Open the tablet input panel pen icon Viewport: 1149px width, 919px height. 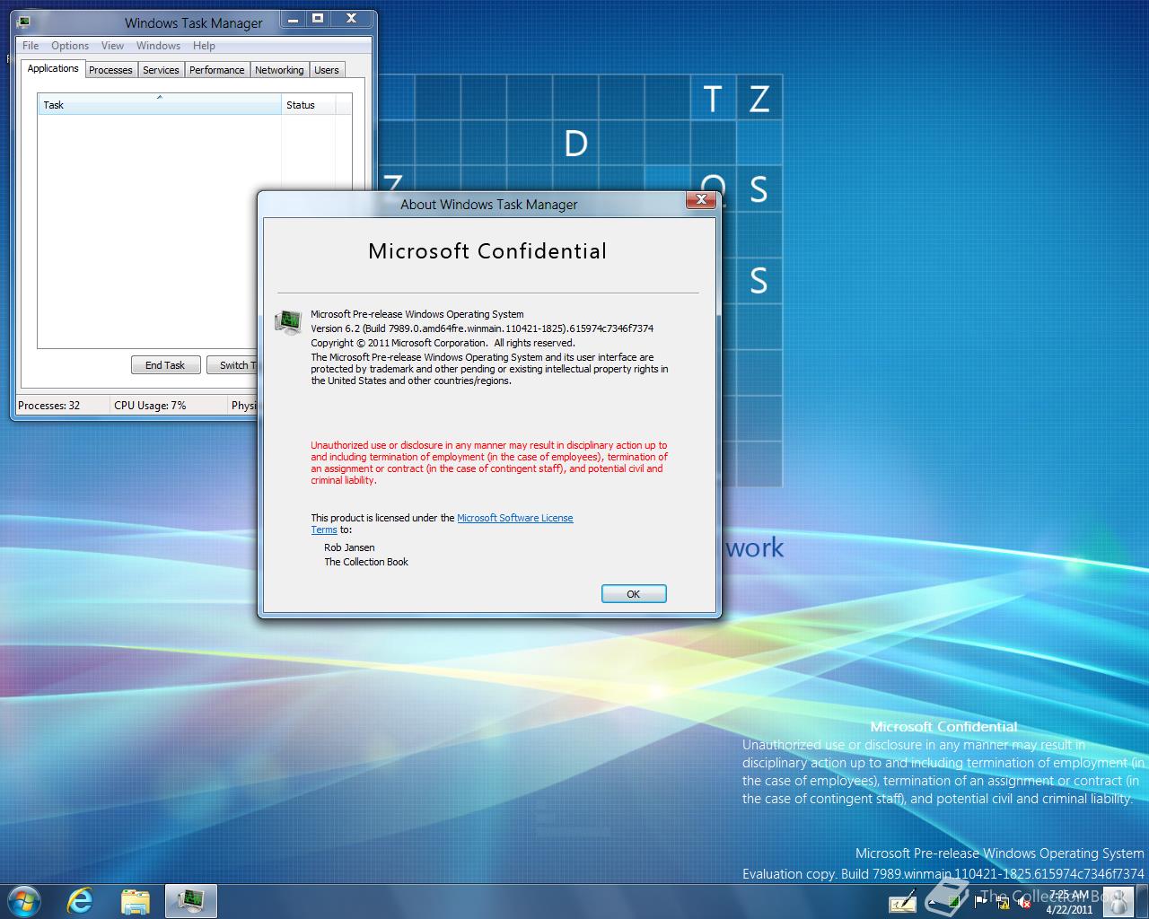pos(902,900)
